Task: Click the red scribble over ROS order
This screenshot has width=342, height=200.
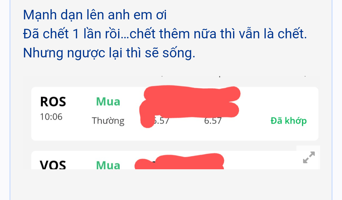Action: (x=190, y=101)
